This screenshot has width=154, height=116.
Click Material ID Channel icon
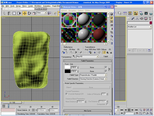point(95,52)
